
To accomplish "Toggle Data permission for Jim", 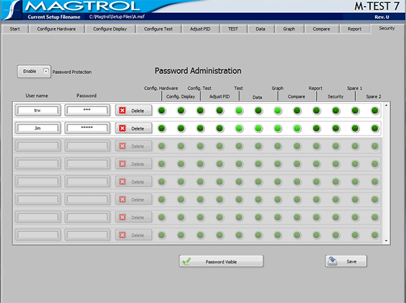I will pyautogui.click(x=258, y=128).
